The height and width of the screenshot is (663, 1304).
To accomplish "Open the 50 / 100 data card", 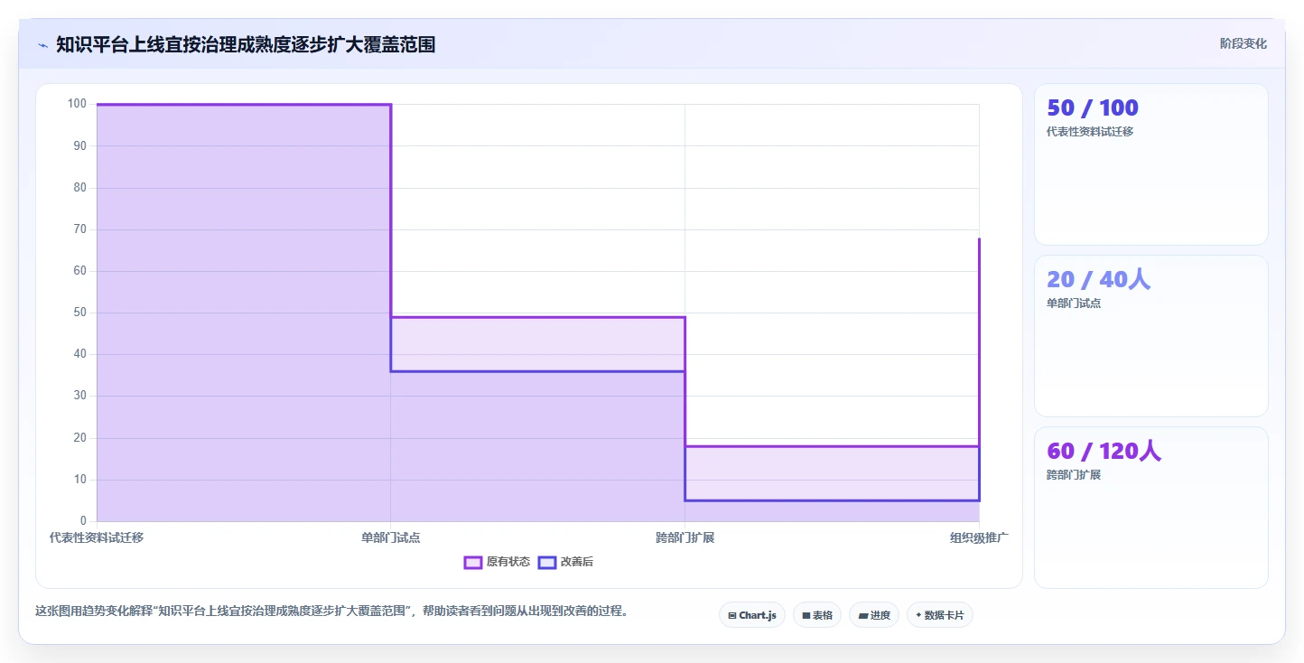I will [1150, 164].
